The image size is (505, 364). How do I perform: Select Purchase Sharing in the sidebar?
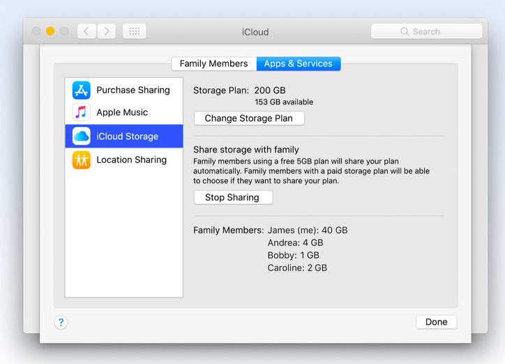(x=124, y=90)
